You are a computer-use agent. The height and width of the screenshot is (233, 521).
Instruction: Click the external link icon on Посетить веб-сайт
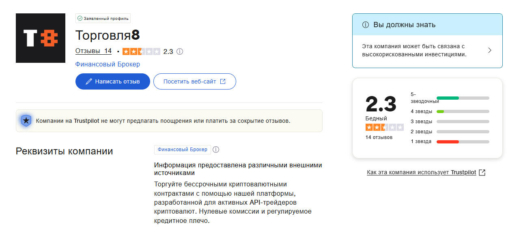[223, 81]
